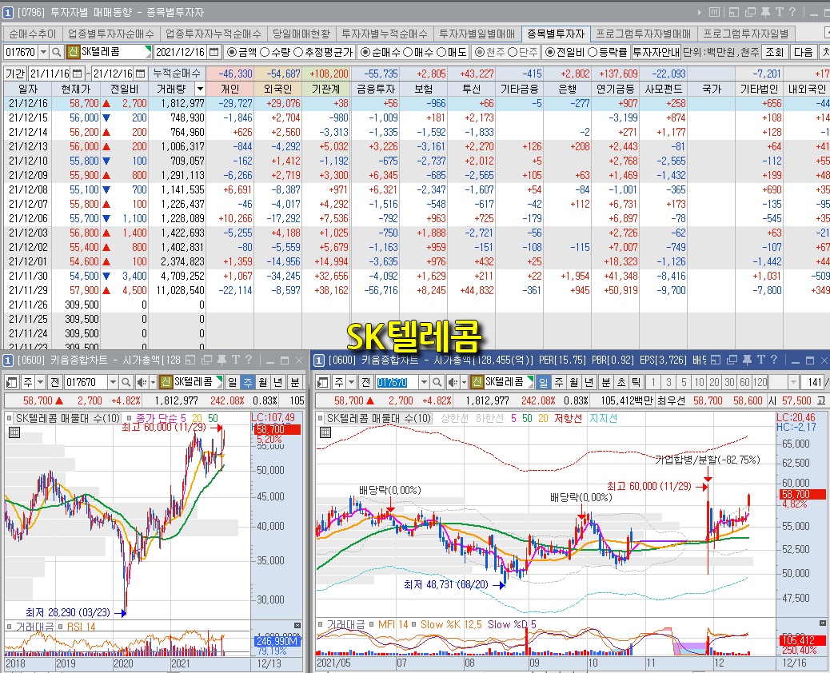
Task: Click the T icon in right chart title
Action: tap(760, 360)
